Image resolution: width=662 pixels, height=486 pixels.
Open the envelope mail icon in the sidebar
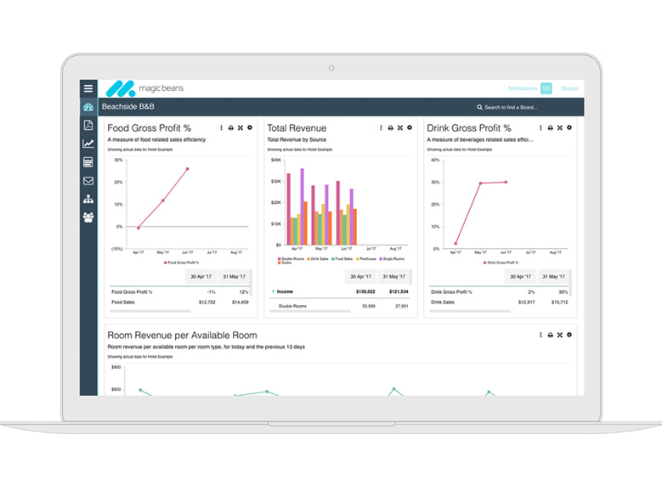click(88, 180)
